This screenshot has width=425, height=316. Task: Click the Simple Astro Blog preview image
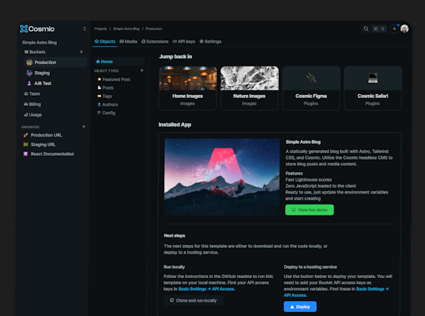click(222, 177)
